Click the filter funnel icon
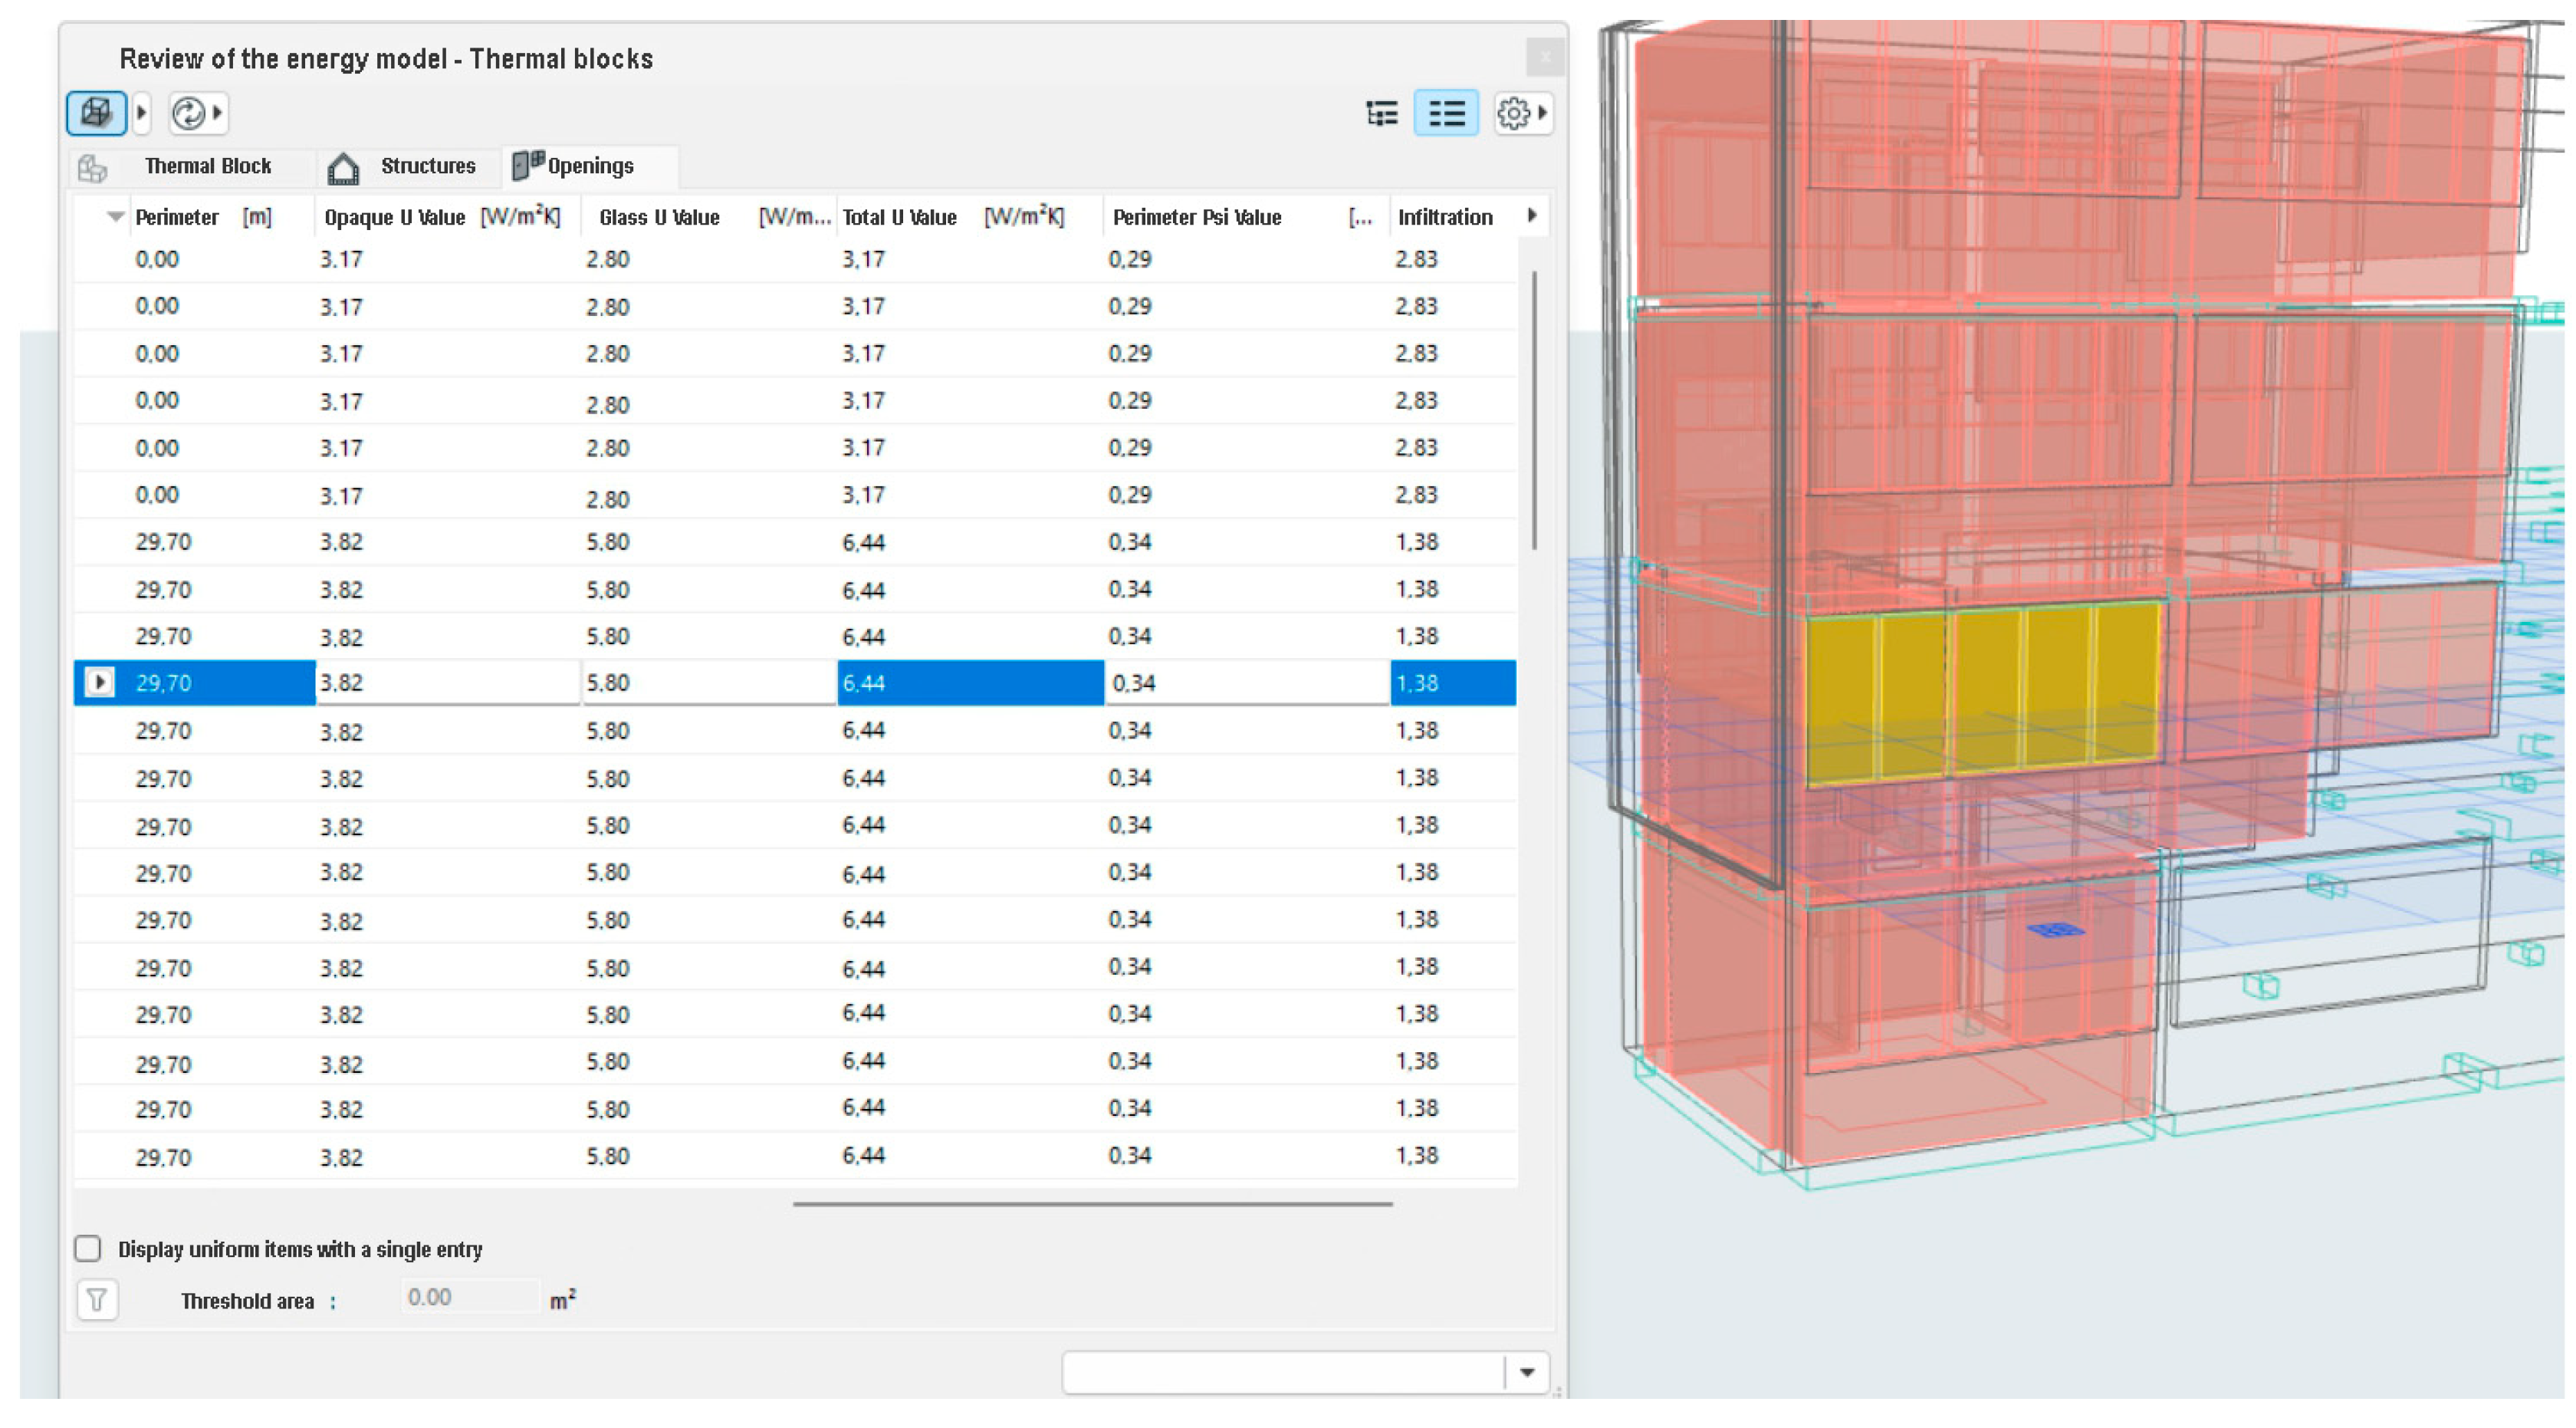 (97, 1299)
